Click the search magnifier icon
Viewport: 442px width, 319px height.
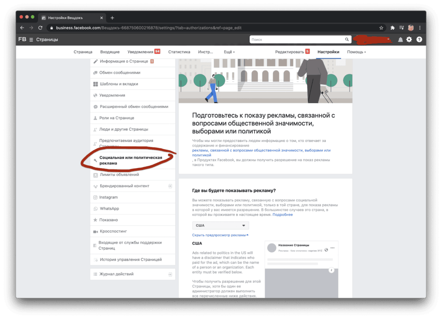click(347, 39)
